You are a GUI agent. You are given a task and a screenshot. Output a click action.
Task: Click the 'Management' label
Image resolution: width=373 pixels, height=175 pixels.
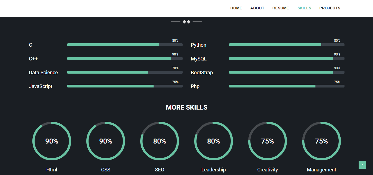coord(322,170)
